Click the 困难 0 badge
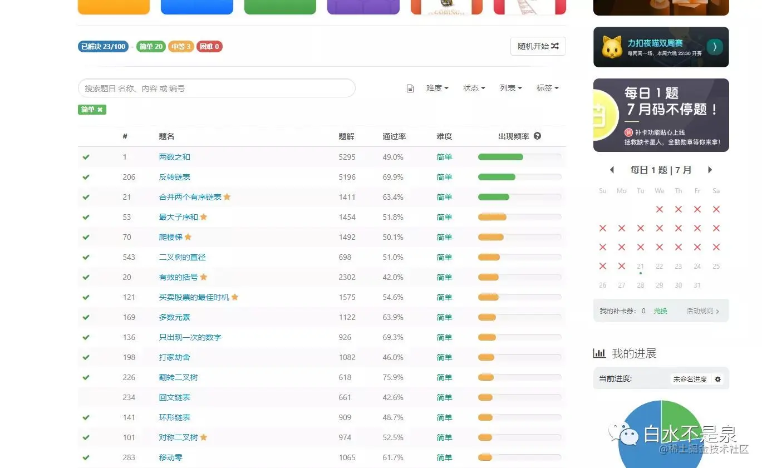This screenshot has width=762, height=468. click(x=209, y=47)
